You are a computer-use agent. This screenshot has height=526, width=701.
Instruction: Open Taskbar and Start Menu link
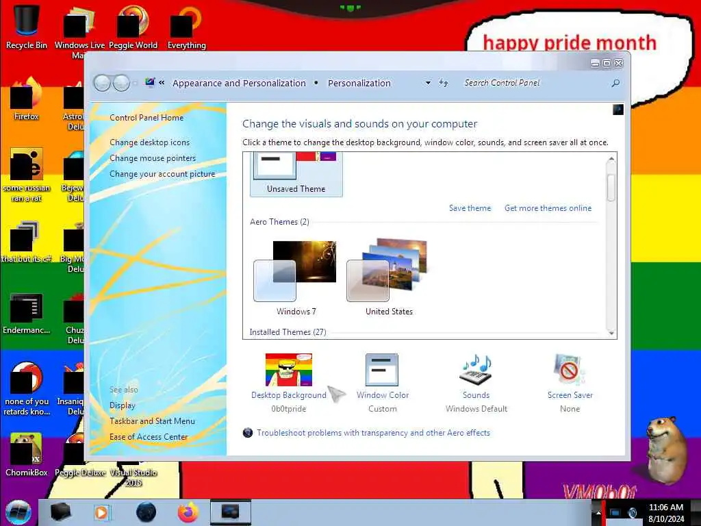tap(152, 421)
